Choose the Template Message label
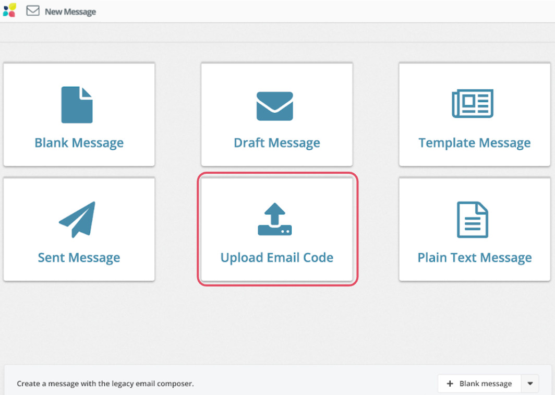This screenshot has height=395, width=555. pyautogui.click(x=475, y=142)
